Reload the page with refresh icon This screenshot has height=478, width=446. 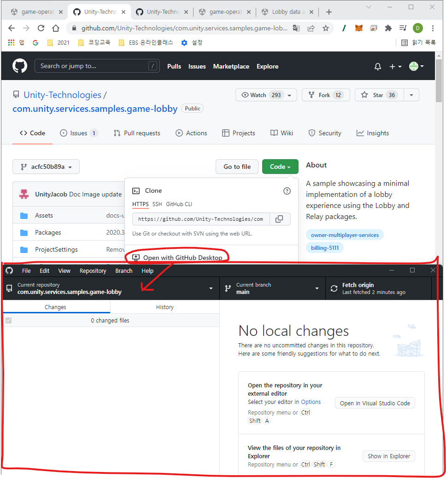point(41,28)
